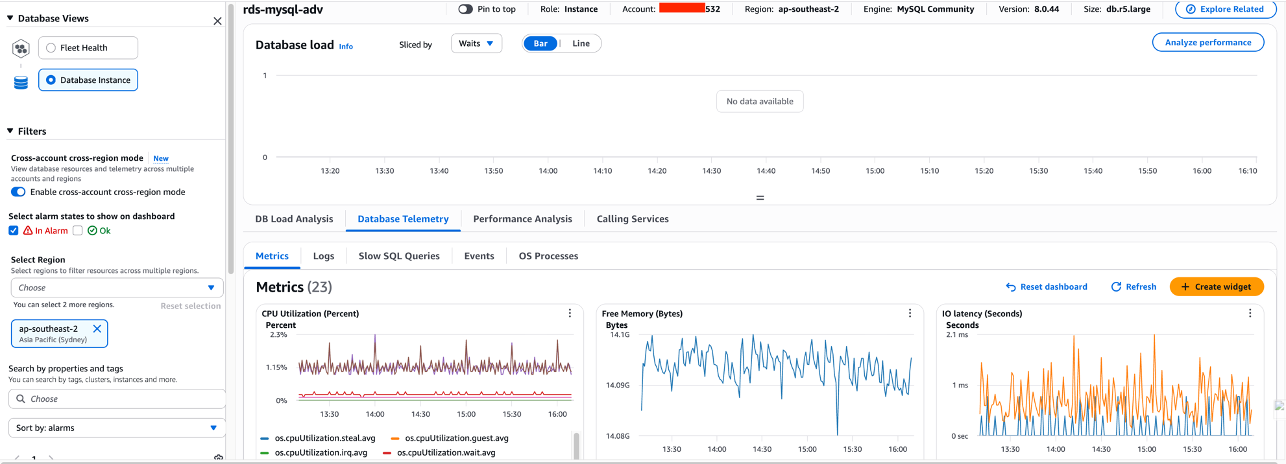Viewport: 1286px width, 464px height.
Task: Click the Free Memory (Bytes) title
Action: pyautogui.click(x=642, y=314)
